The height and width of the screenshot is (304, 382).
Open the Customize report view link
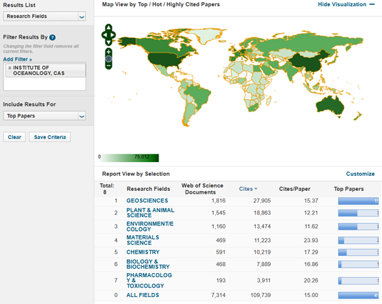coord(361,174)
